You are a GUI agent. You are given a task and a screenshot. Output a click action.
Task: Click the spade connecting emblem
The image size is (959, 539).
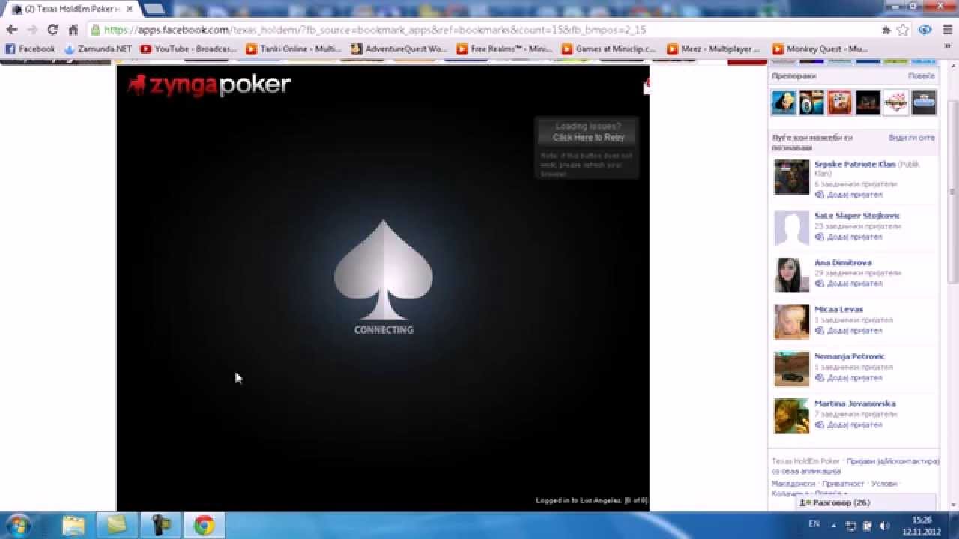pos(384,269)
